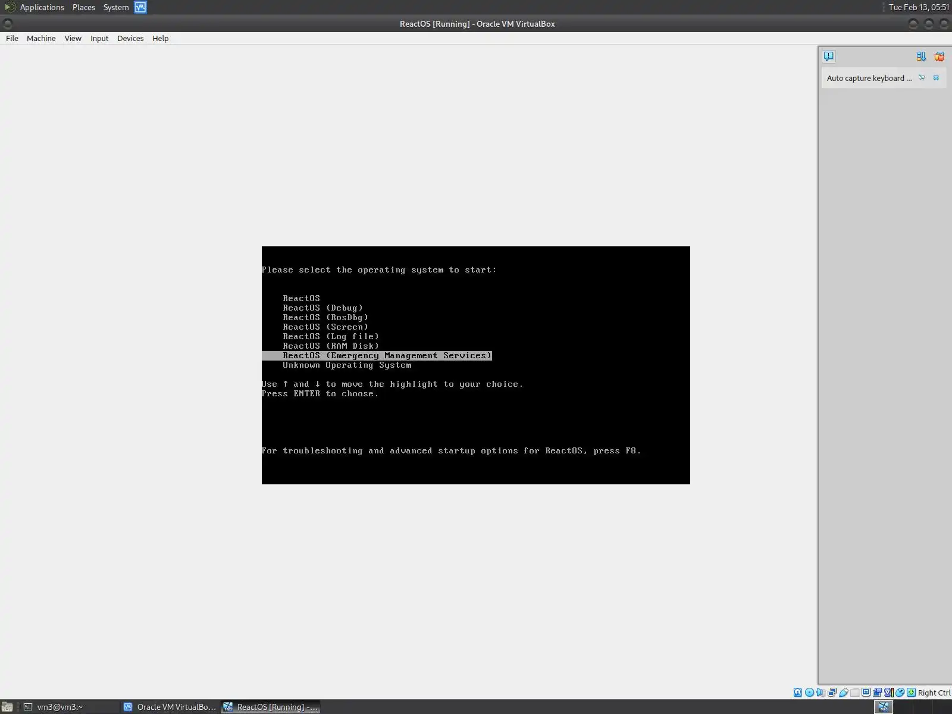The height and width of the screenshot is (714, 952).
Task: Open the Applications menu in top panel
Action: click(42, 7)
